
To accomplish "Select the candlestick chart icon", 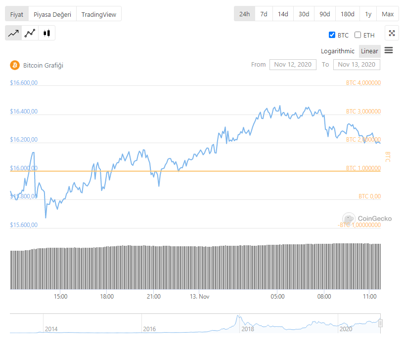I will 47,33.
